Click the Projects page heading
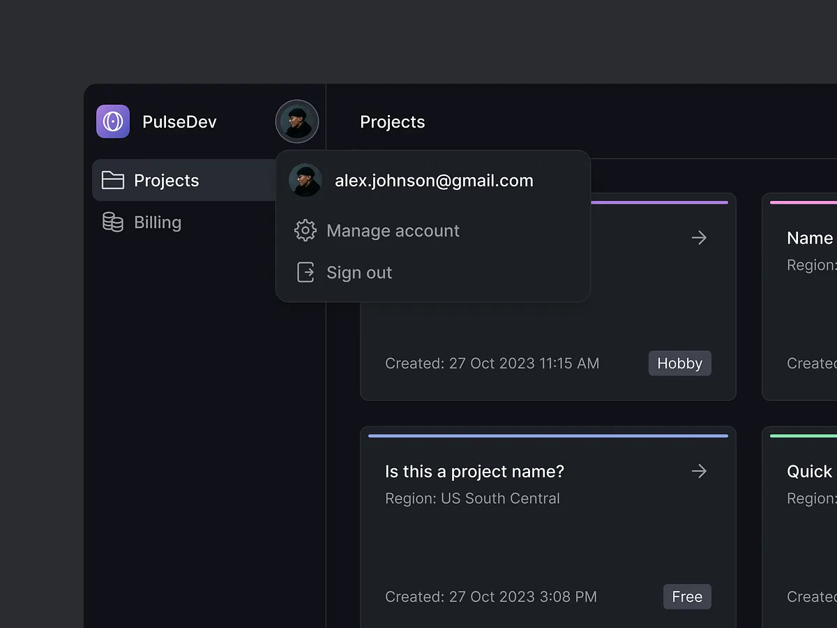Viewport: 837px width, 628px height. [x=392, y=122]
